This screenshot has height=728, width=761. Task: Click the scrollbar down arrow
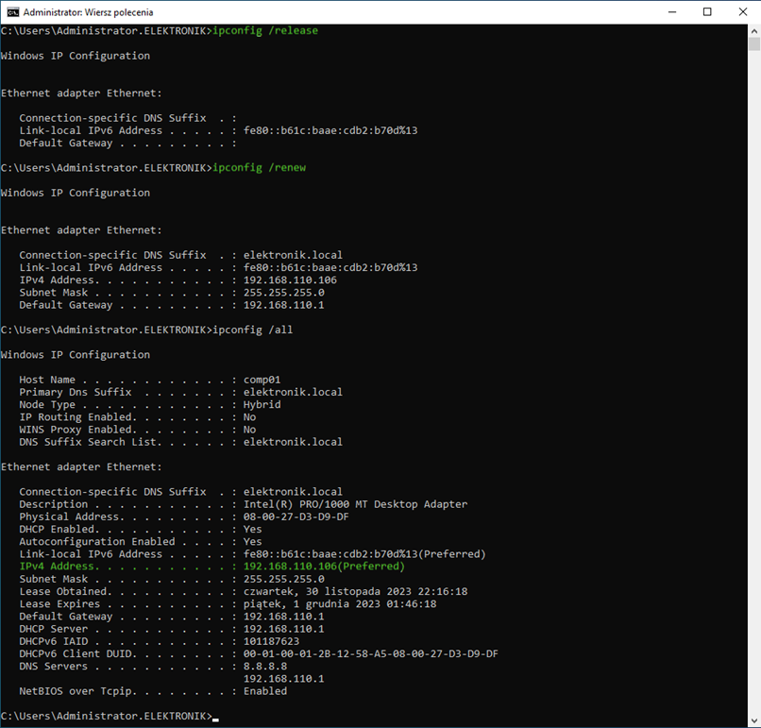click(753, 720)
